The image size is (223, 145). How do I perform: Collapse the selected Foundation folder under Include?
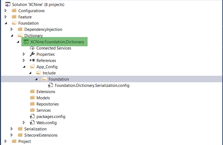(36, 79)
